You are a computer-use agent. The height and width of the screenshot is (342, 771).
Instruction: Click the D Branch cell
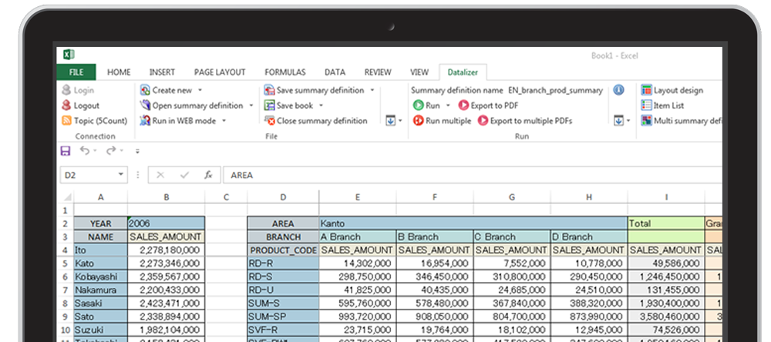click(589, 236)
